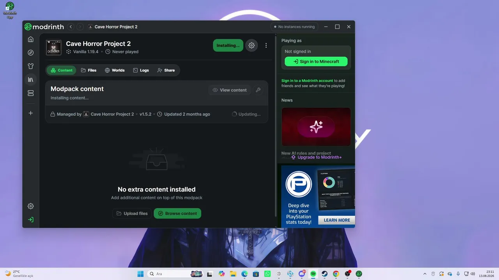Navigate forward with the right arrow
This screenshot has height=280, width=499.
coord(80,27)
